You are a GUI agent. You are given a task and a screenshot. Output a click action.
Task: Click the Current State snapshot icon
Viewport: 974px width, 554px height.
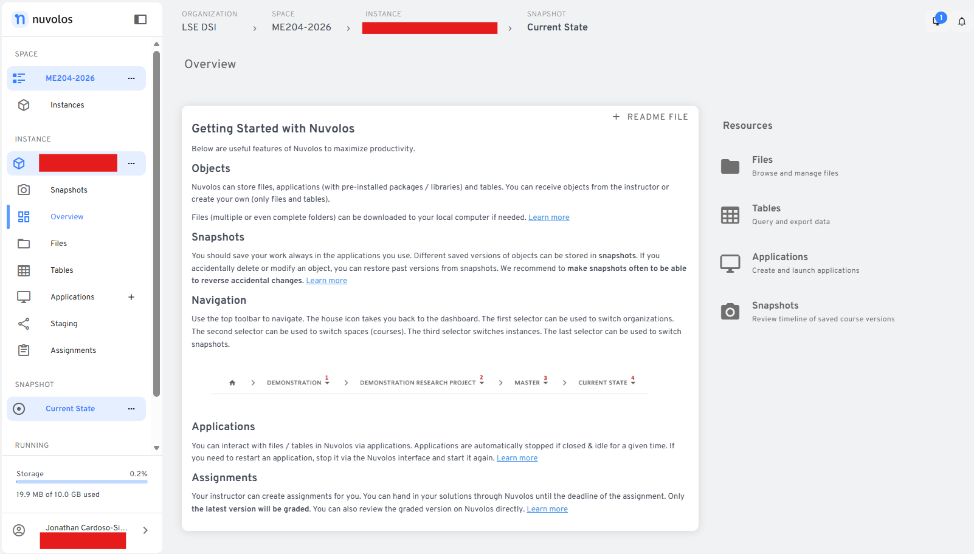pos(19,409)
